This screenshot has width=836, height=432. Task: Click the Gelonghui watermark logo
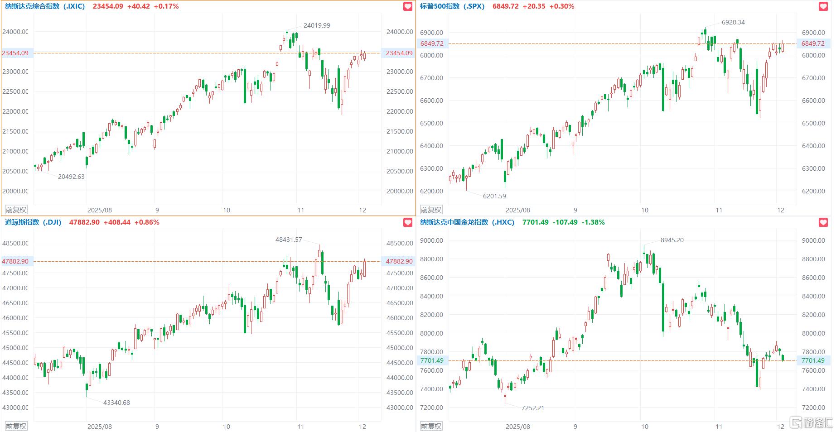pos(812,423)
